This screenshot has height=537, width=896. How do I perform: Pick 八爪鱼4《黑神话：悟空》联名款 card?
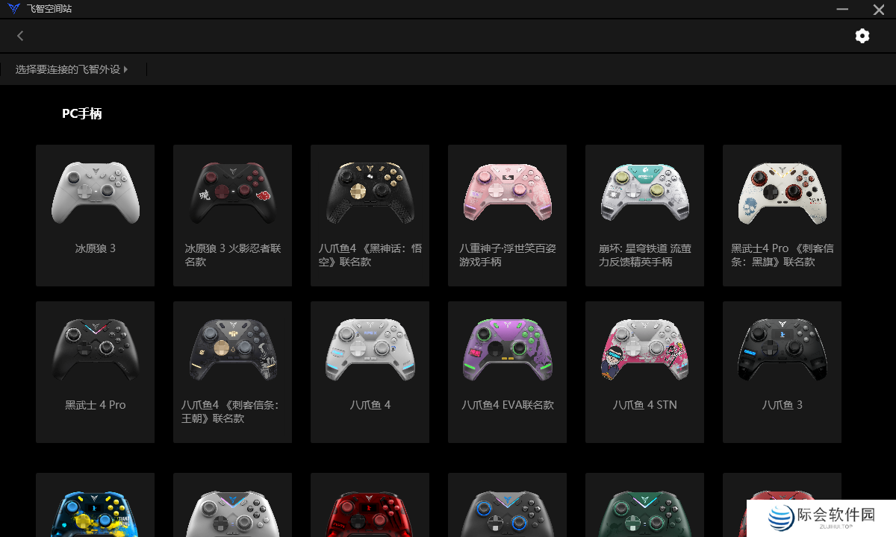tap(370, 216)
